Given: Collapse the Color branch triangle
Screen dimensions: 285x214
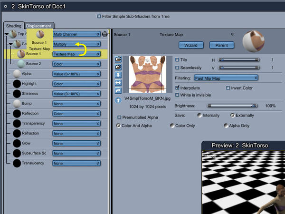Looking at the screenshot, I should click(x=10, y=44).
